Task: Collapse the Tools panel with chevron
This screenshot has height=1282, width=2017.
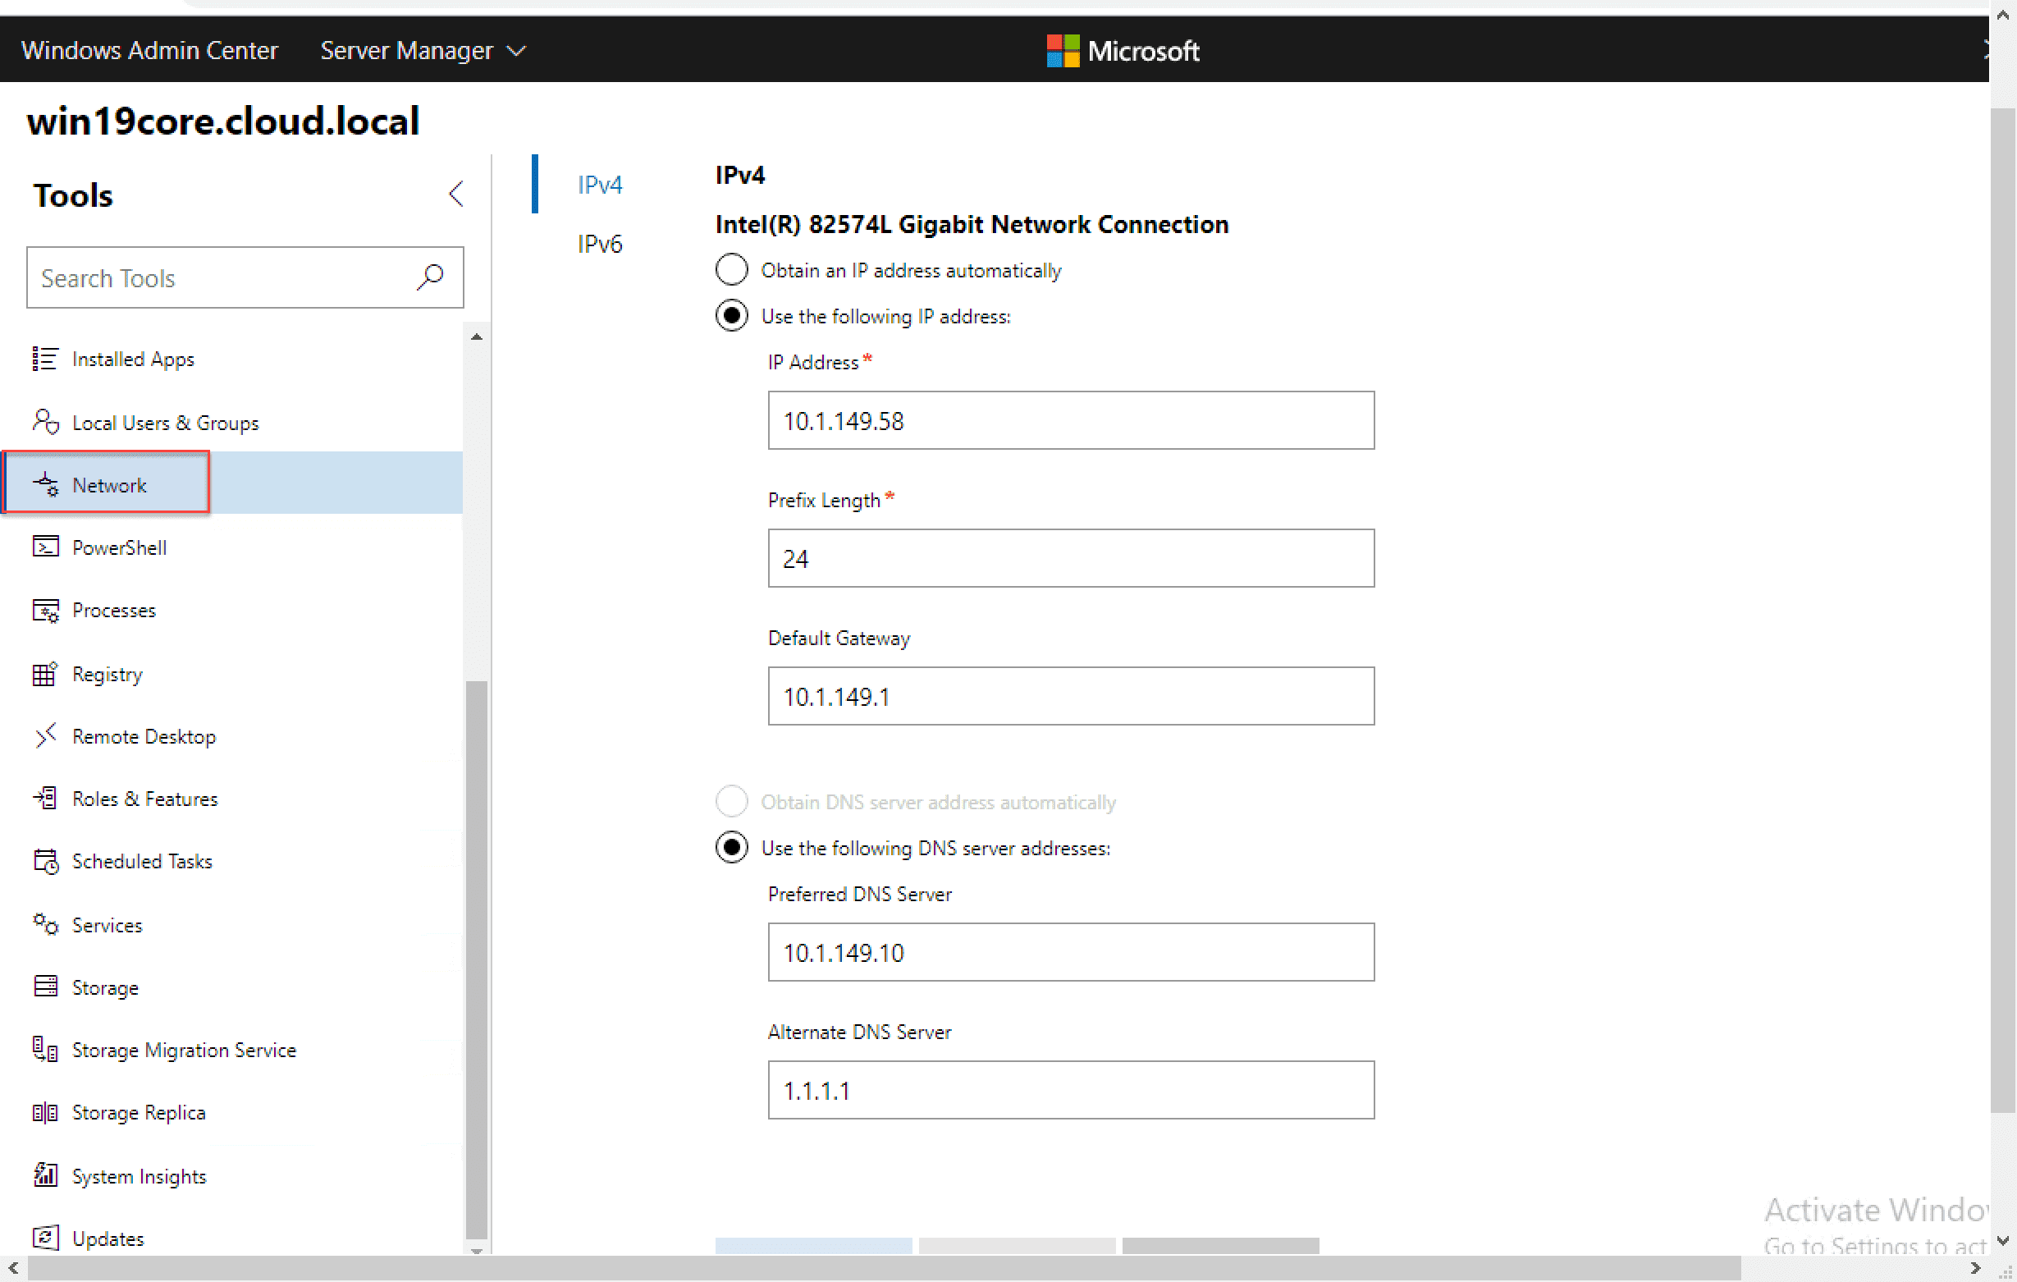Action: click(455, 195)
